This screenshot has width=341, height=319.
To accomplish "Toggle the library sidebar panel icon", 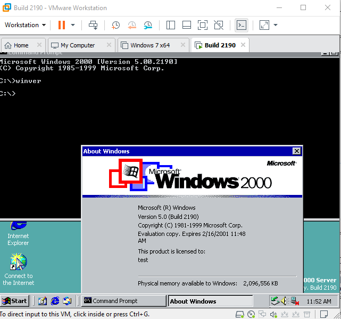I will click(171, 25).
